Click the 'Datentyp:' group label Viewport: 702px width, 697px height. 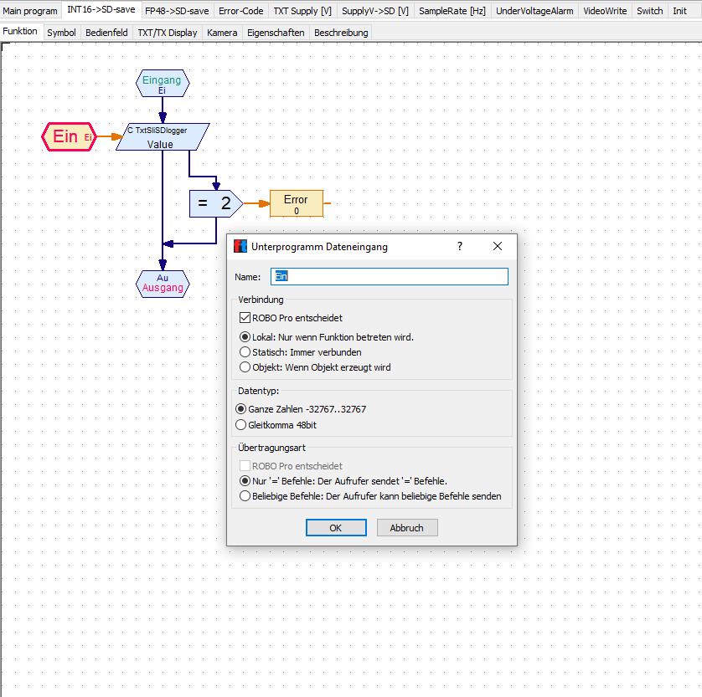point(258,391)
